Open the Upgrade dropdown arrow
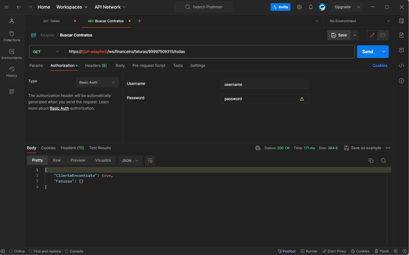409x255 pixels. (x=359, y=7)
